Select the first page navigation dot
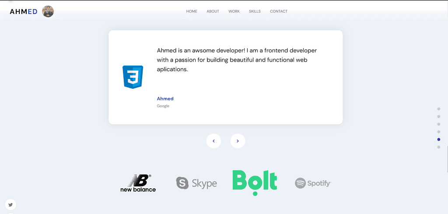Screen dimensions: 448x214 coord(439,109)
